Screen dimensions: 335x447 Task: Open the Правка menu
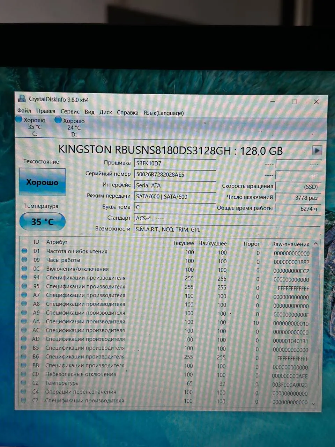pyautogui.click(x=46, y=111)
